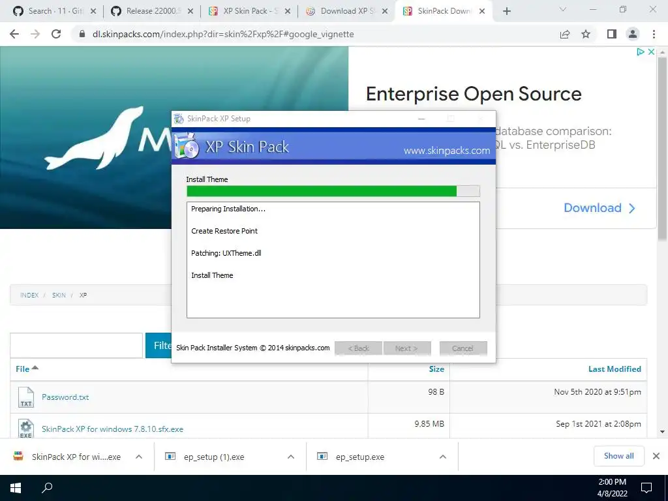Minimize the SkinPack XP Setup window

point(421,119)
